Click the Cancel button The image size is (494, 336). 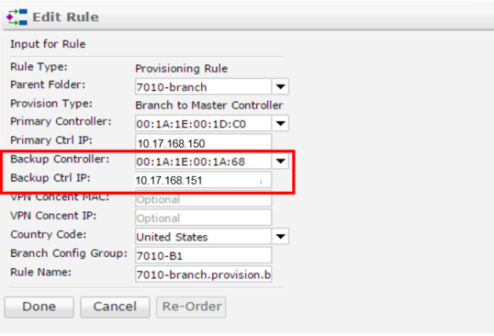pos(115,307)
